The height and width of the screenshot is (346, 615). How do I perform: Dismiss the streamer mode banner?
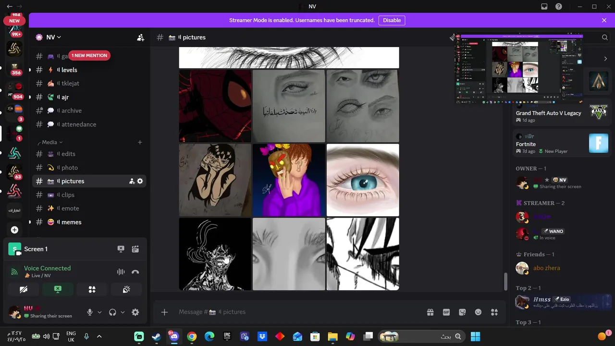(x=604, y=20)
